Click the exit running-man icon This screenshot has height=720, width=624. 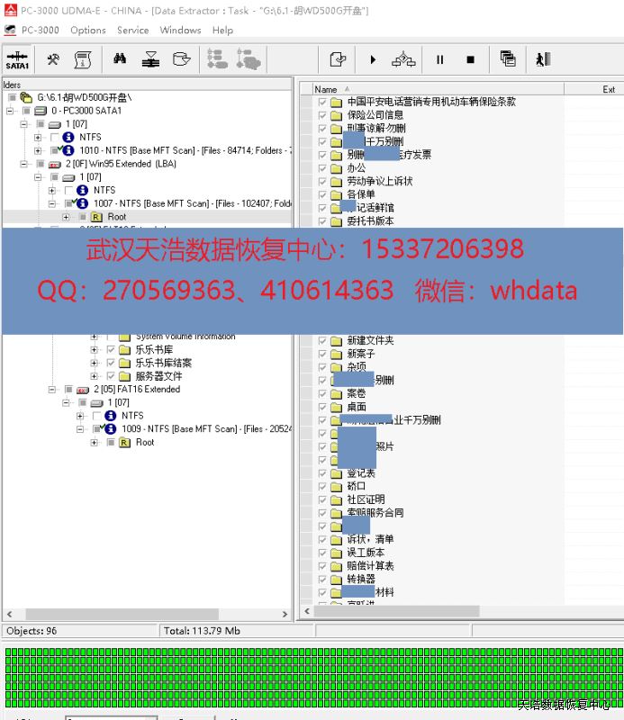pyautogui.click(x=542, y=59)
